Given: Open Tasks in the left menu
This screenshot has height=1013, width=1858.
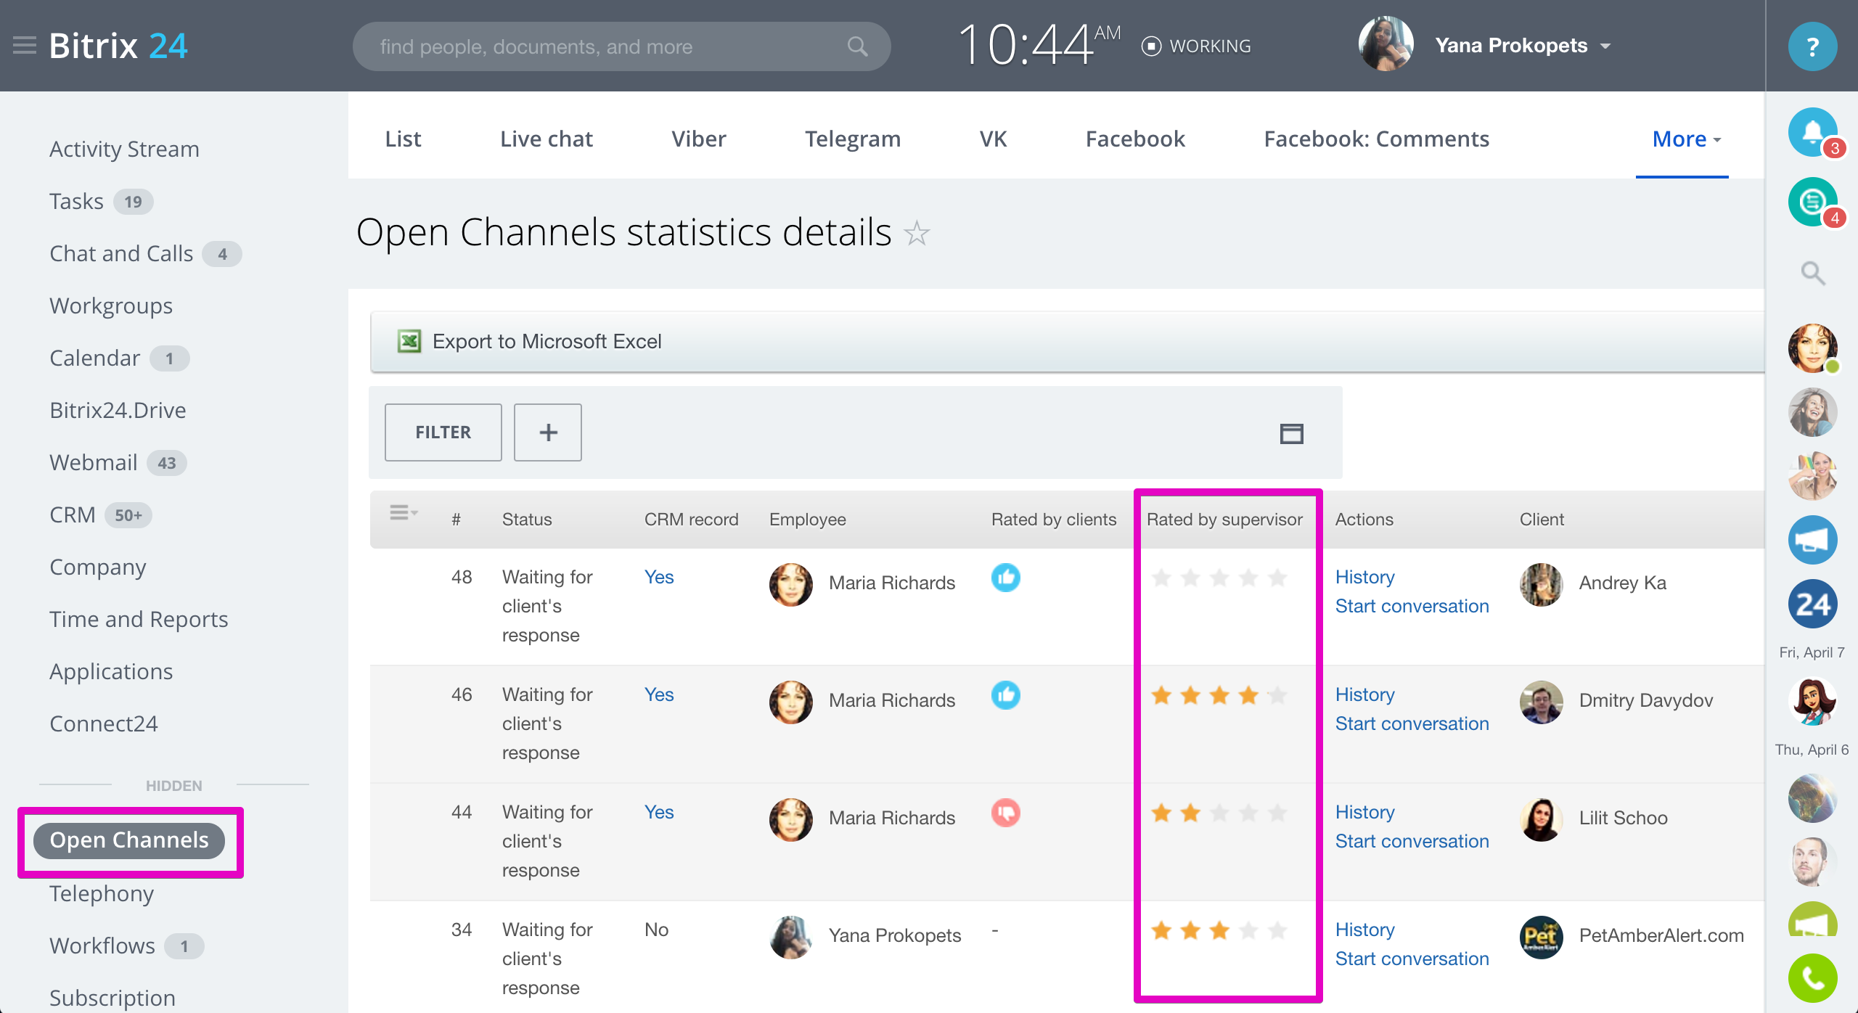Looking at the screenshot, I should click(x=76, y=201).
